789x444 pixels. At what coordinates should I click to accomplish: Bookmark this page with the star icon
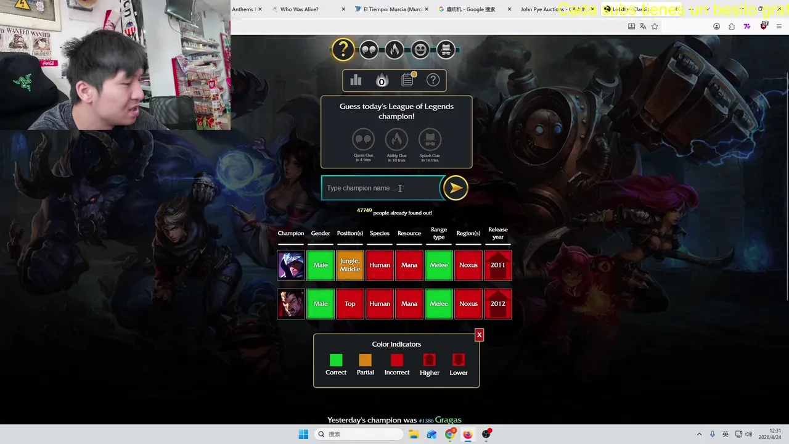coord(655,27)
